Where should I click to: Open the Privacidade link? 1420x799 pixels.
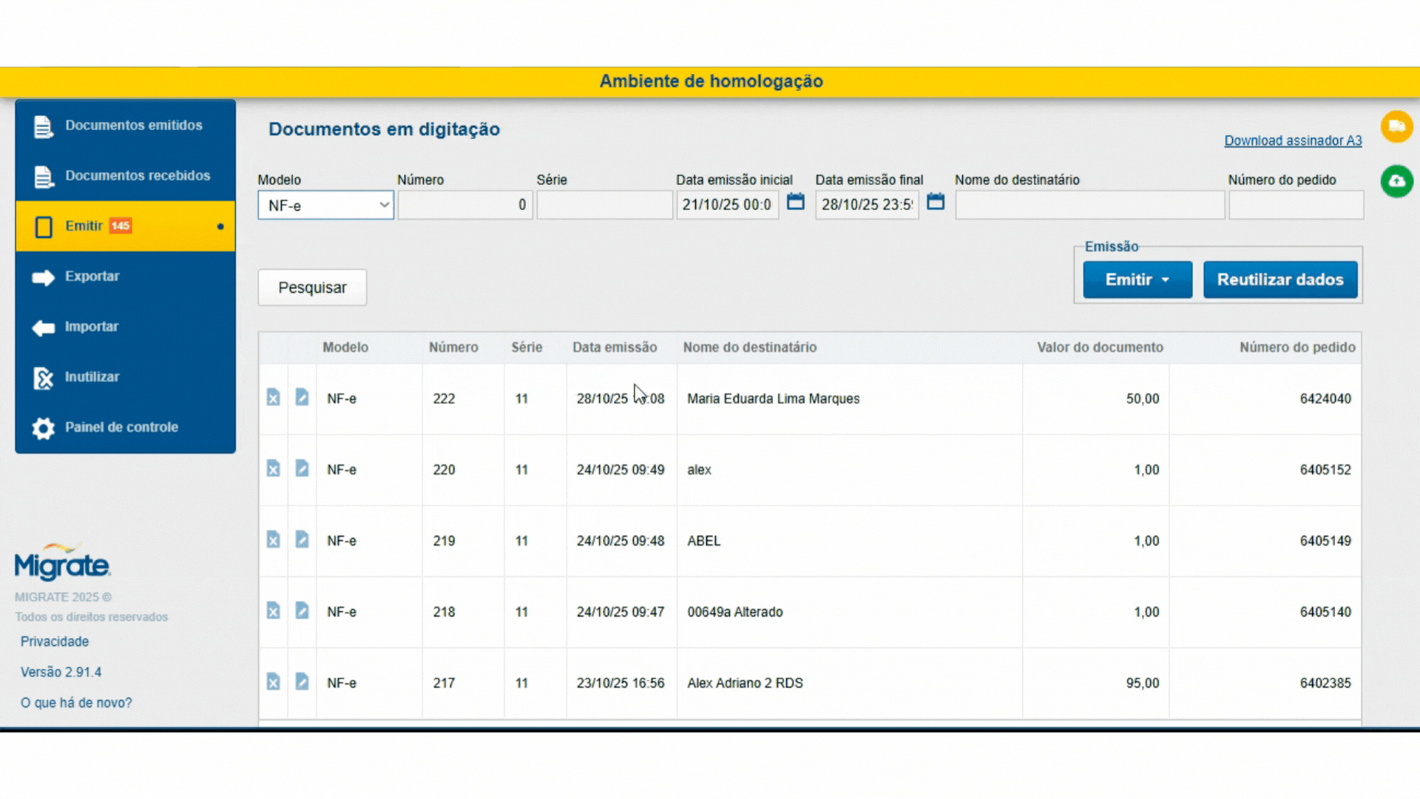pyautogui.click(x=55, y=641)
